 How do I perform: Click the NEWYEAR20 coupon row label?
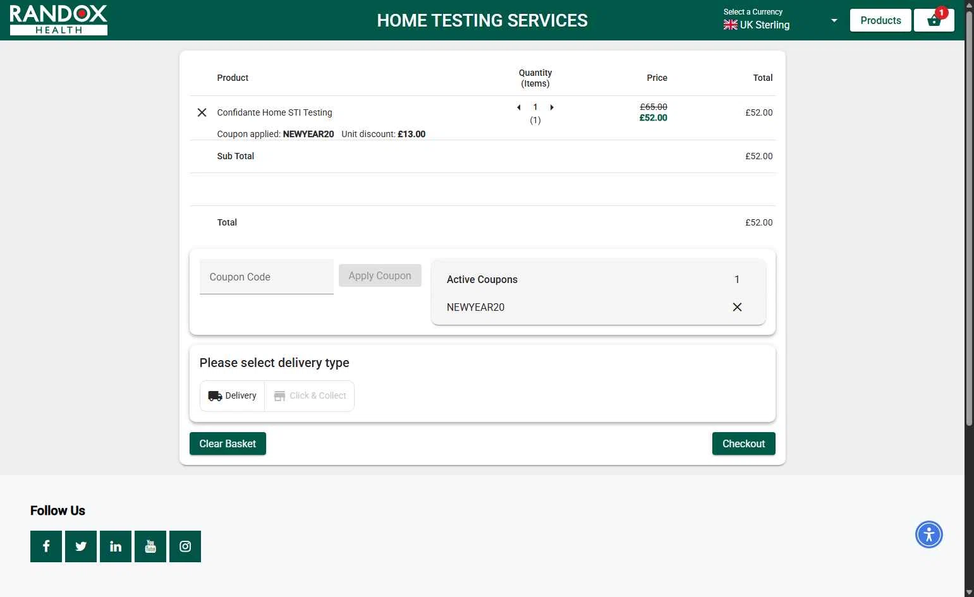tap(475, 307)
